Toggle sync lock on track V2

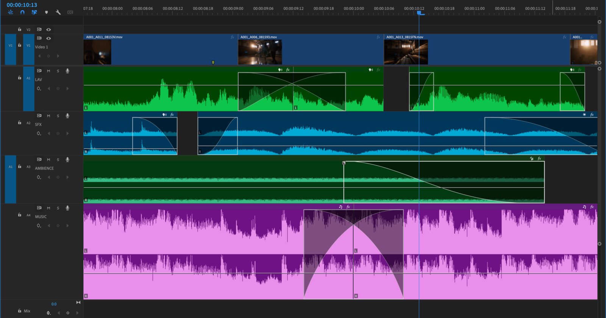coord(39,30)
